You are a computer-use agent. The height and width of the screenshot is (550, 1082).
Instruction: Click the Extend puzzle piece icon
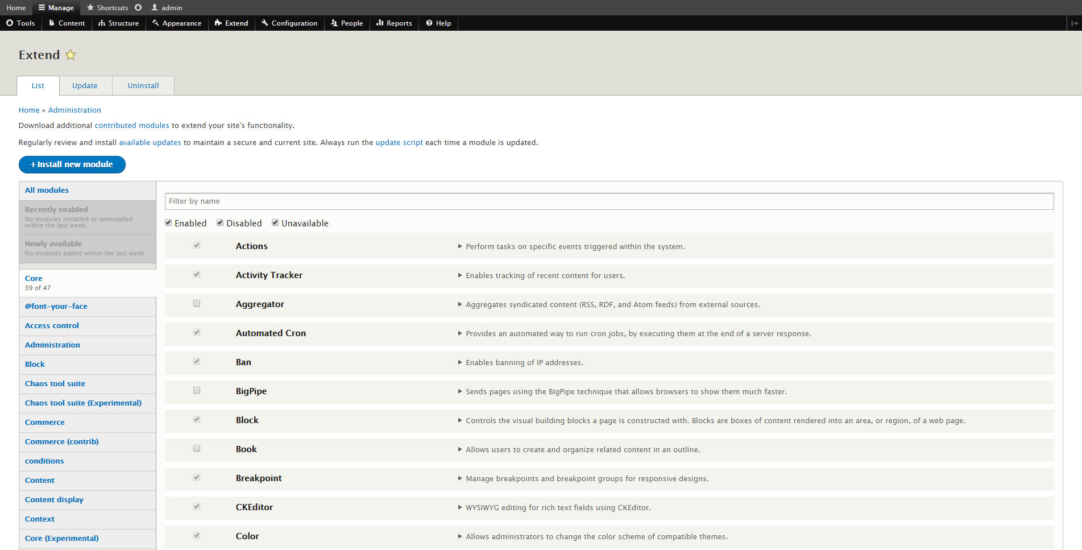(x=218, y=23)
